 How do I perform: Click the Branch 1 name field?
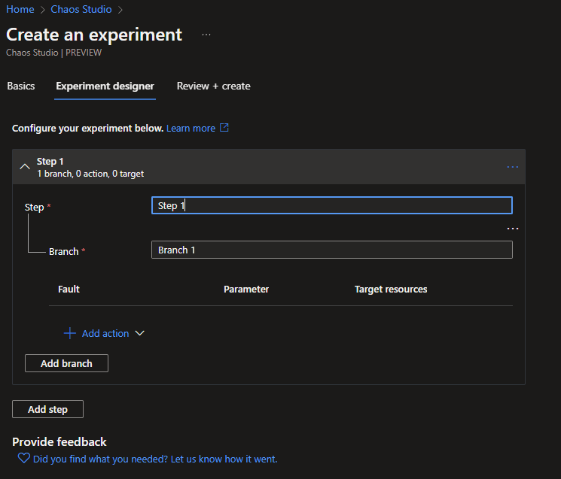(331, 250)
